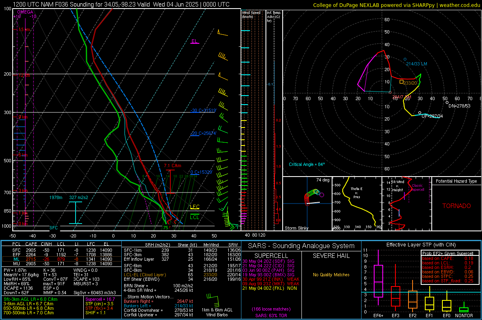Viewport: 482px width, 320px height.
Task: Click 'PW = 1.87in' value
Action: (x=15, y=270)
